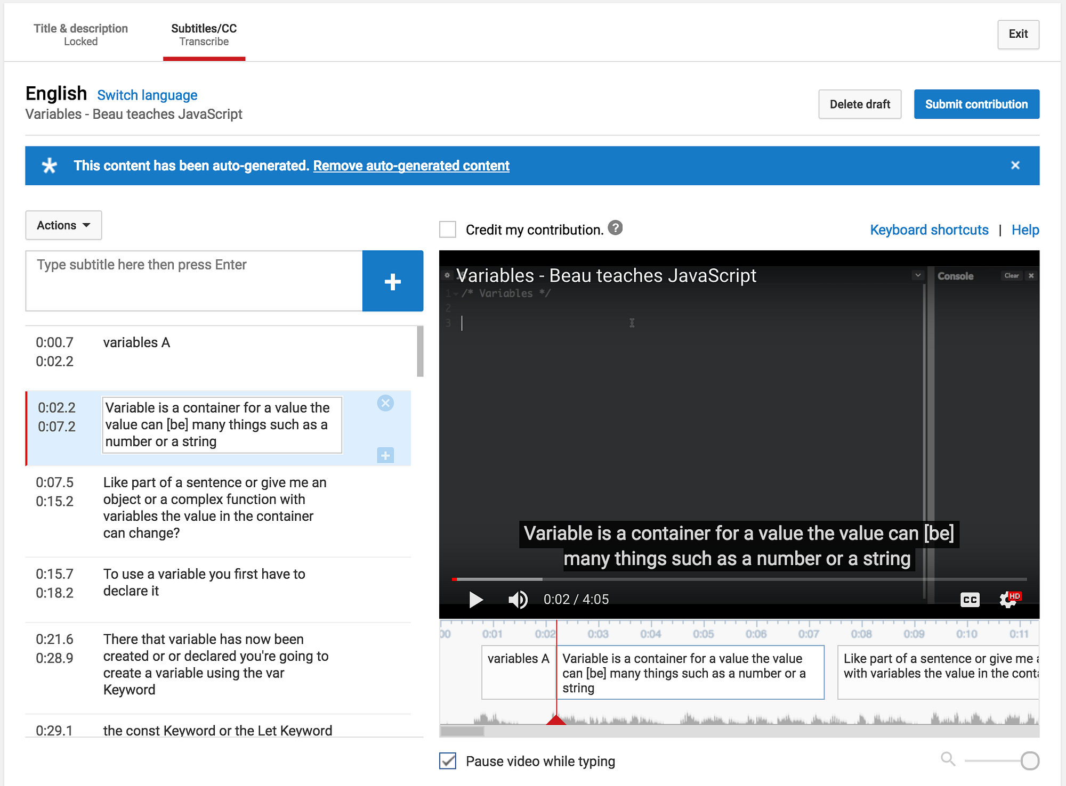
Task: Play the video
Action: (475, 599)
